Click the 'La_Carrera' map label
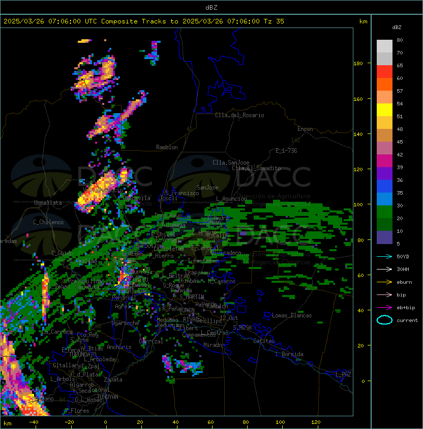Image resolution: width=423 pixels, height=429 pixels. pyautogui.click(x=57, y=332)
